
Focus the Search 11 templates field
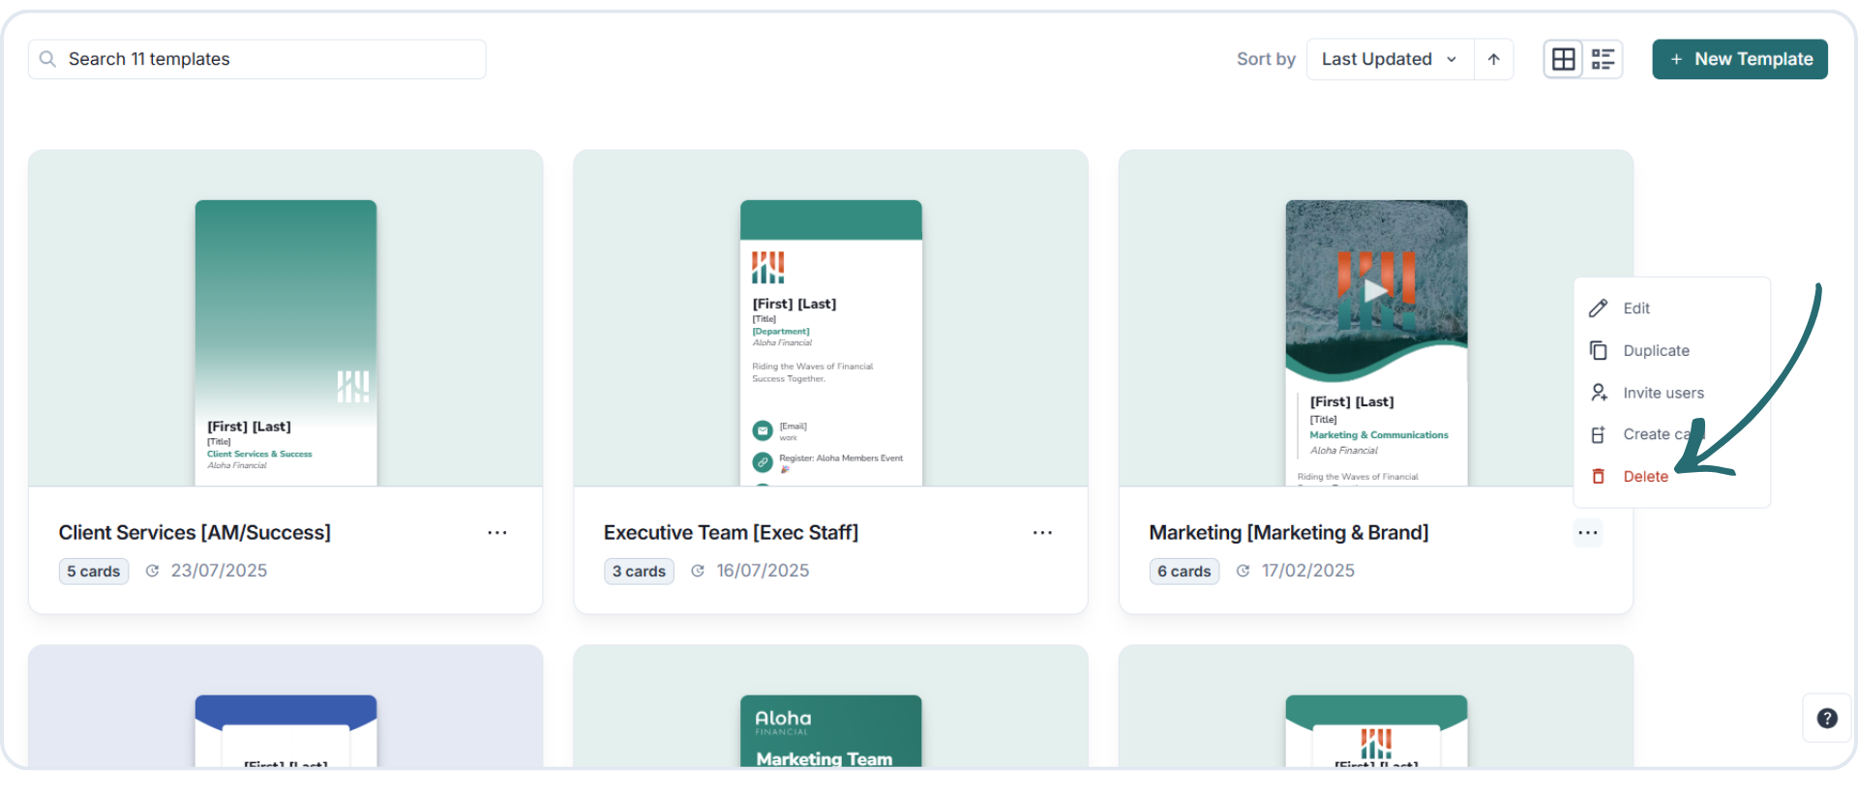pos(256,59)
